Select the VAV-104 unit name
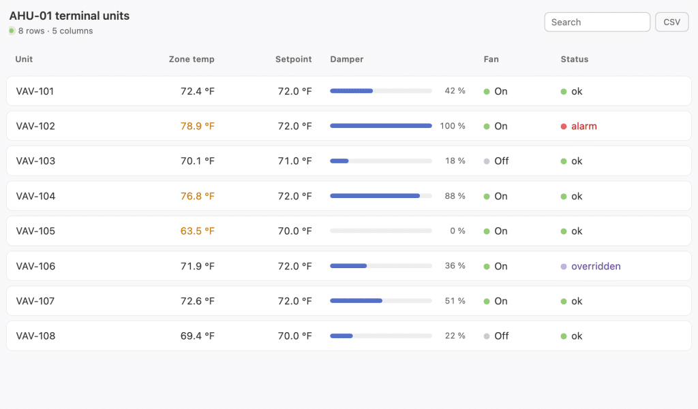 35,196
